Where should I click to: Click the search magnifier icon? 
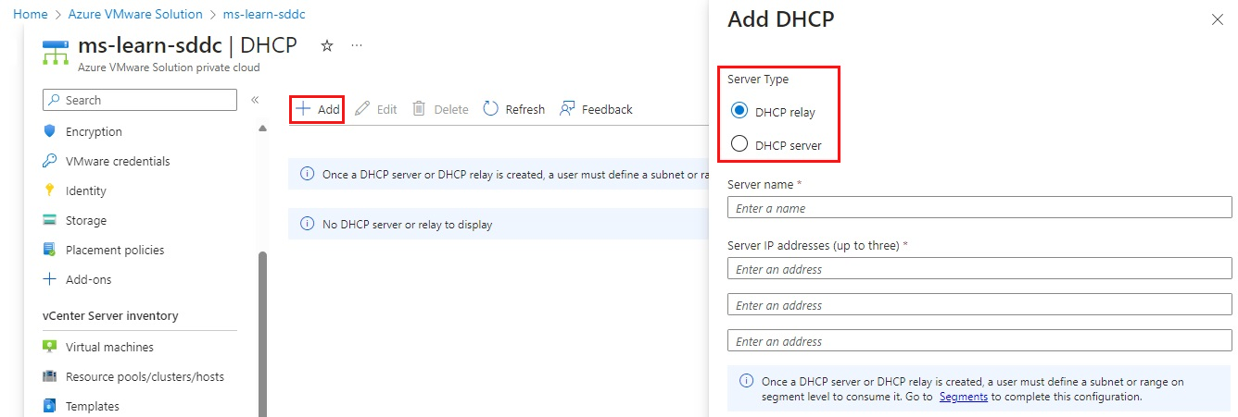click(55, 100)
